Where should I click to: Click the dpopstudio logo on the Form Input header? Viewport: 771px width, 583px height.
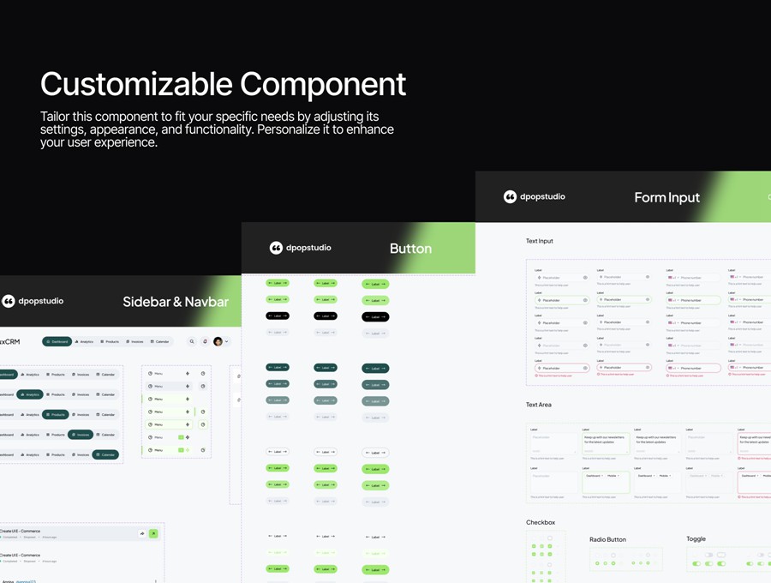pyautogui.click(x=510, y=196)
